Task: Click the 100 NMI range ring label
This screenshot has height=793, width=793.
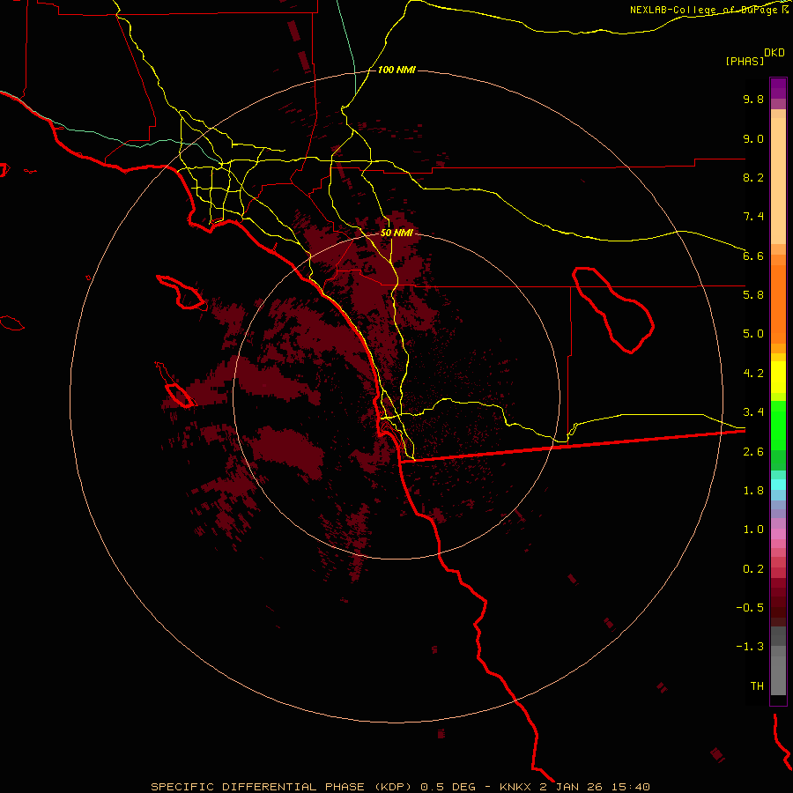Action: point(396,70)
